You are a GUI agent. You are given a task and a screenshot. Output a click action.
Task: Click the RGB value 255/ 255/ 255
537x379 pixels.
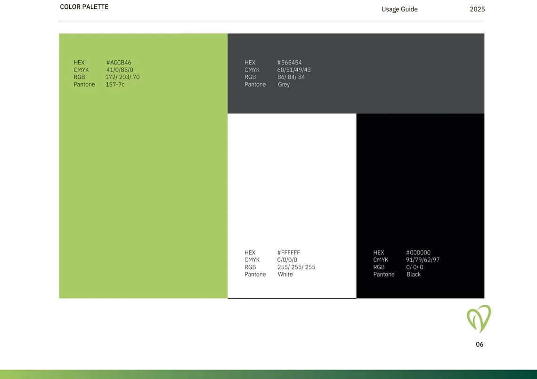(x=296, y=267)
